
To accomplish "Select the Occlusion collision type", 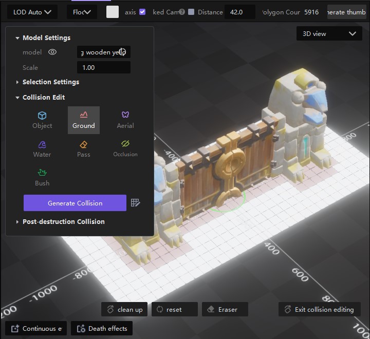I will tap(125, 149).
